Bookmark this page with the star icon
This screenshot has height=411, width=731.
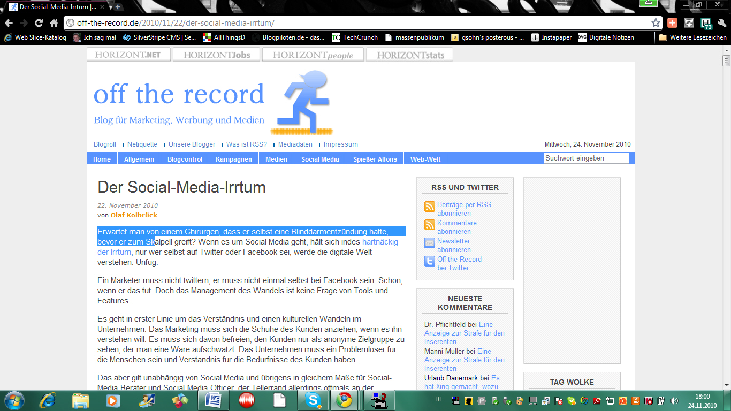pos(656,23)
